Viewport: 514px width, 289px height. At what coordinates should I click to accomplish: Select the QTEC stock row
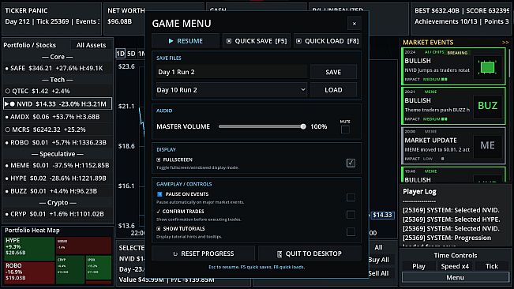[58, 91]
